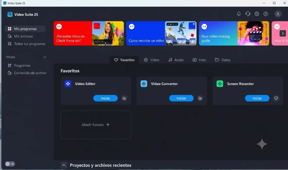Click the code badge on video-making guide banner

click(x=204, y=27)
